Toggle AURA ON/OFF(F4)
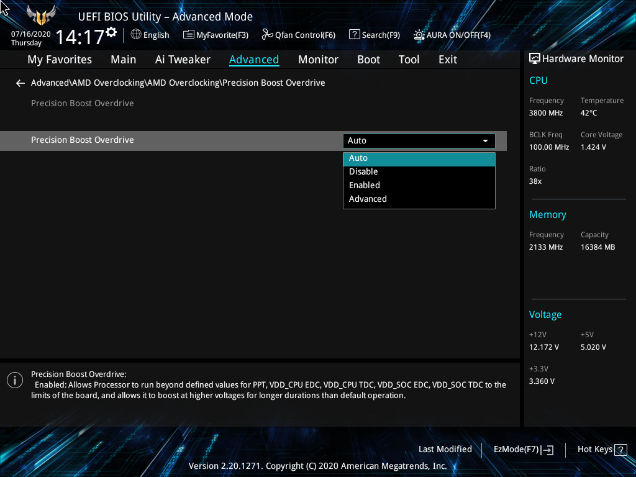The height and width of the screenshot is (477, 636). pos(452,35)
